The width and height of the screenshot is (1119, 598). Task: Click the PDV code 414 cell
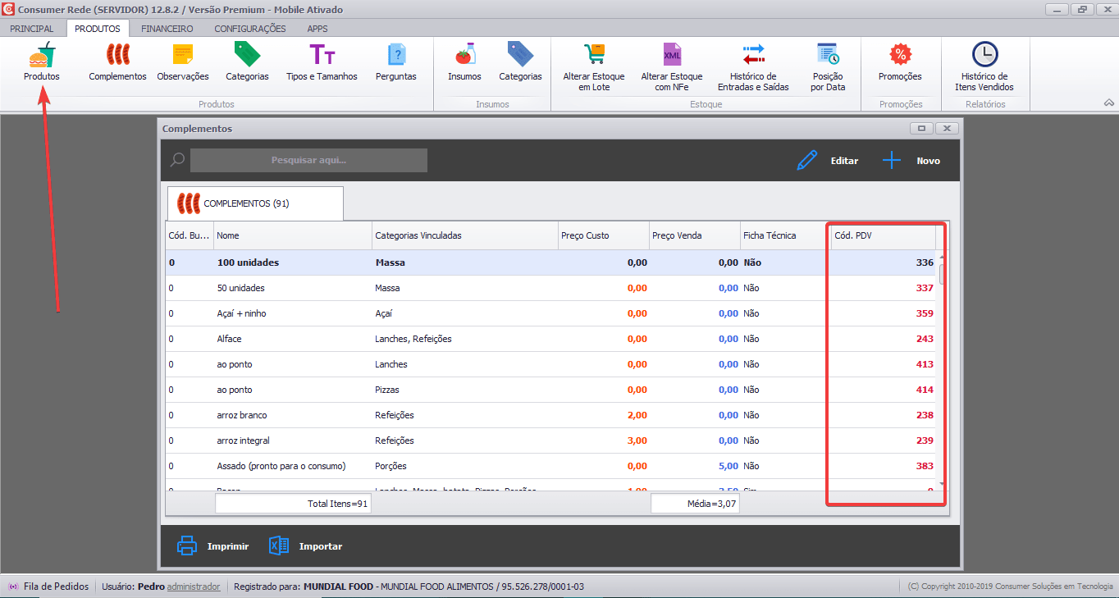pos(884,390)
